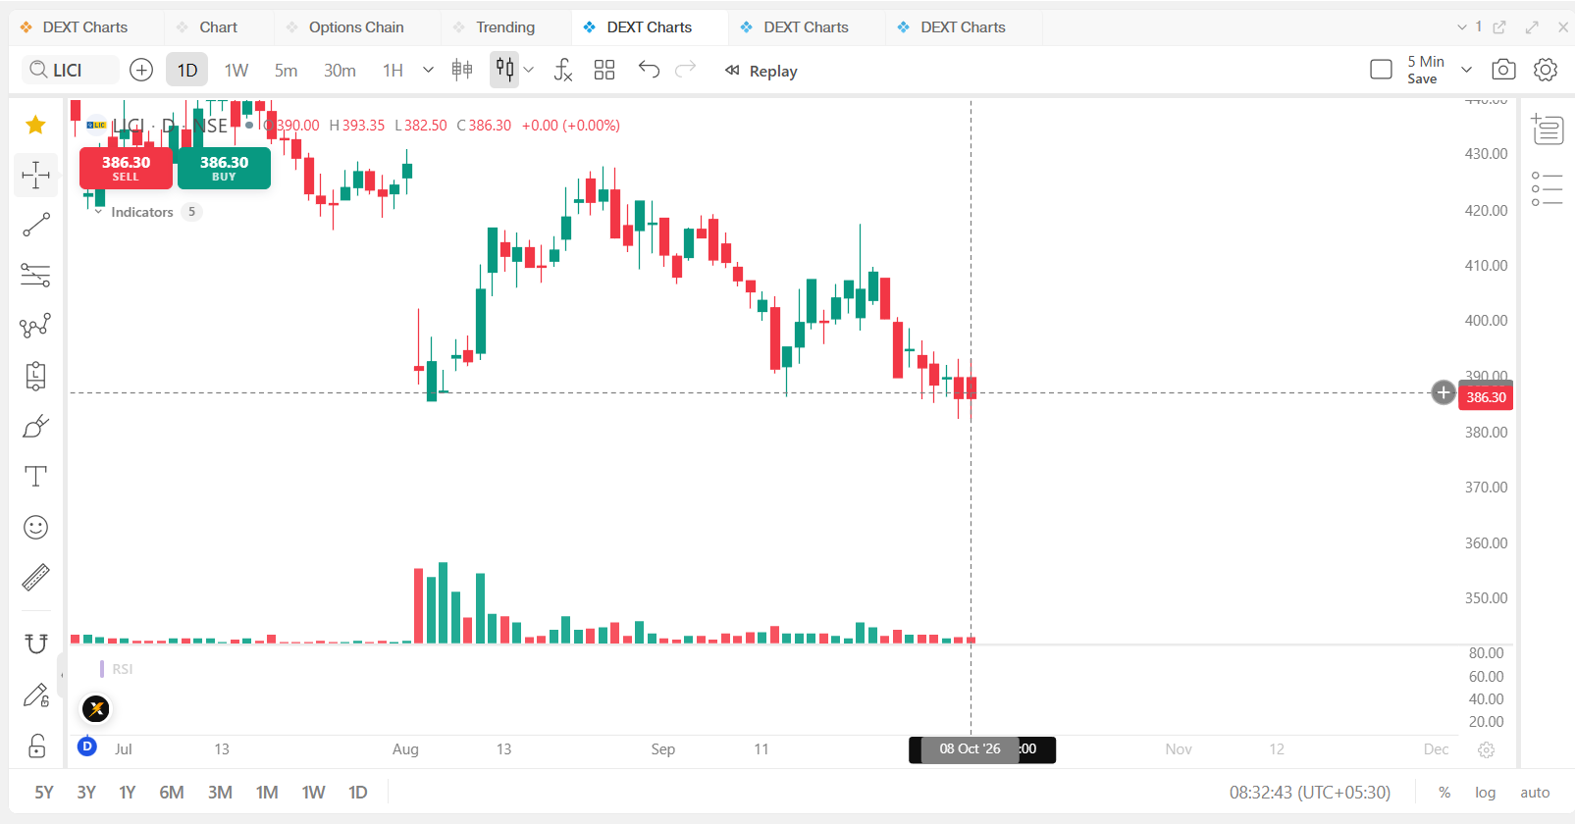1575x824 pixels.
Task: Start bar Replay mode
Action: point(761,71)
